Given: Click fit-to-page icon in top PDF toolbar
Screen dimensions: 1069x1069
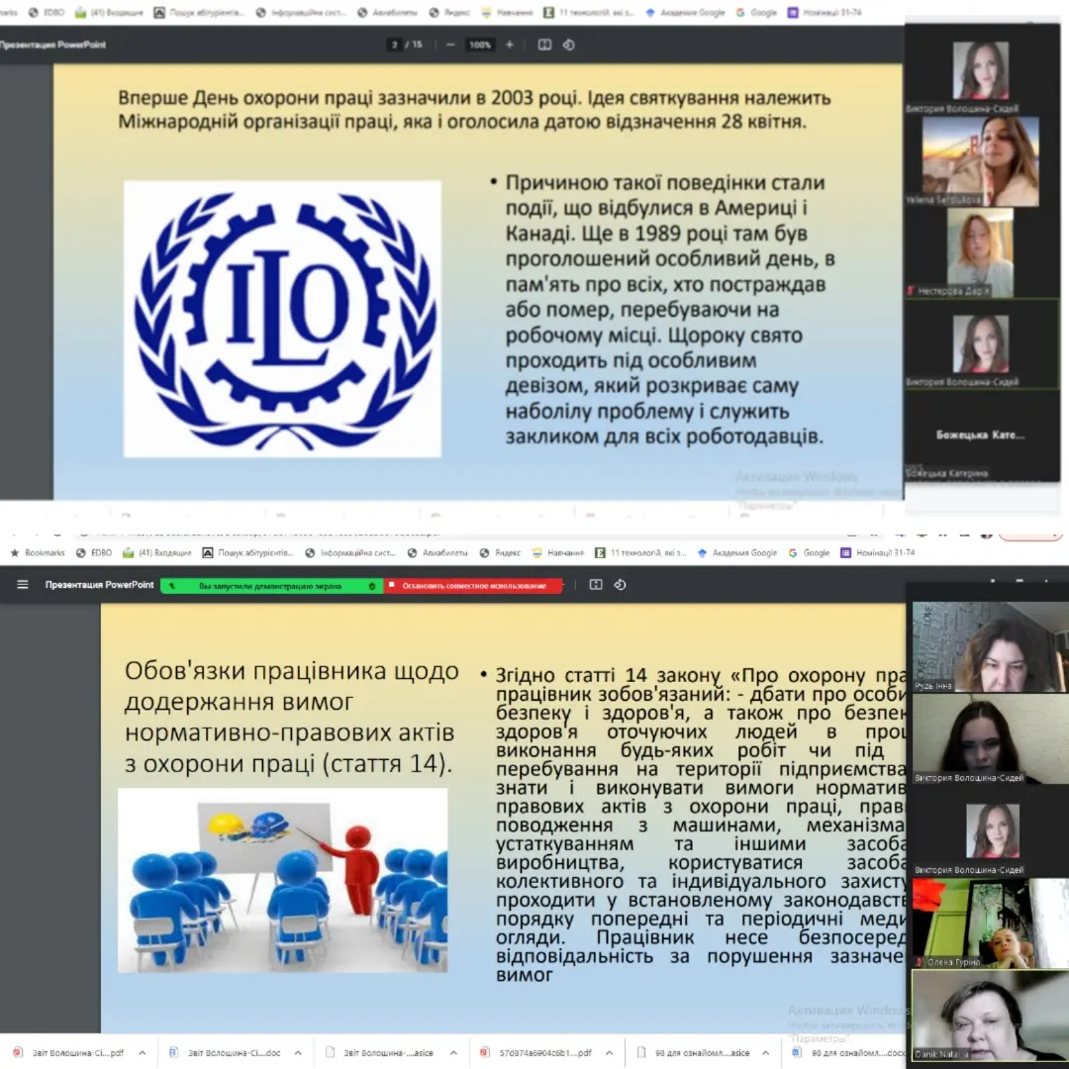Looking at the screenshot, I should pyautogui.click(x=544, y=45).
